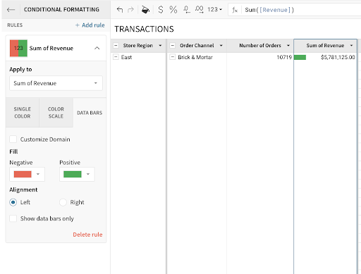Click the Number of Orders column header

pyautogui.click(x=260, y=46)
